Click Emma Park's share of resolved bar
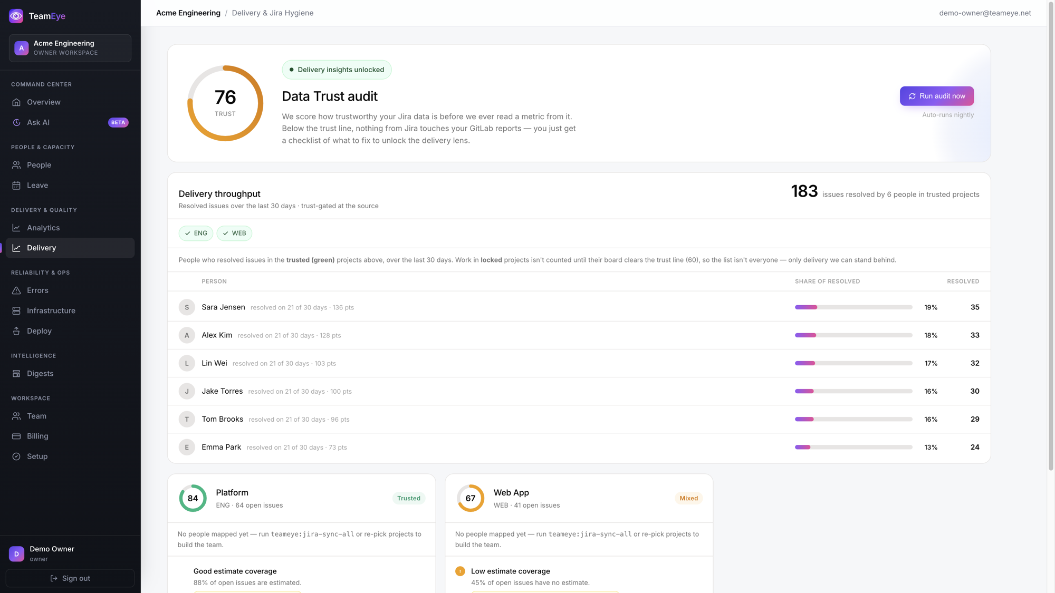Image resolution: width=1055 pixels, height=593 pixels. tap(853, 447)
